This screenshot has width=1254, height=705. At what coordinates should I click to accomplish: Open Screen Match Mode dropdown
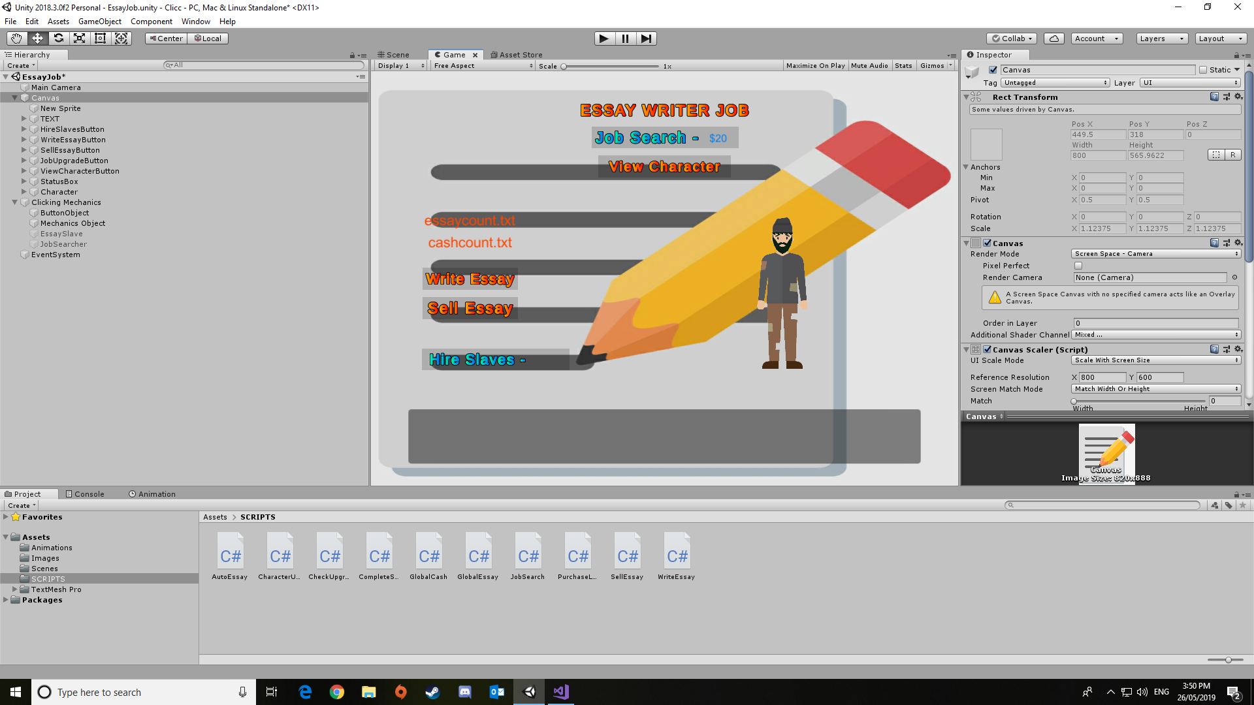coord(1155,389)
